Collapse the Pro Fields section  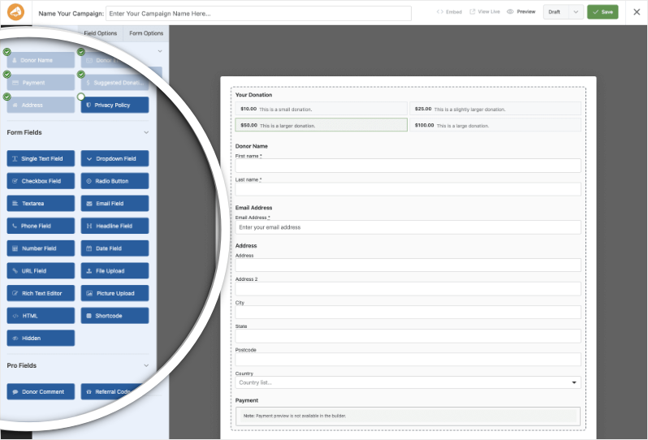coord(146,365)
